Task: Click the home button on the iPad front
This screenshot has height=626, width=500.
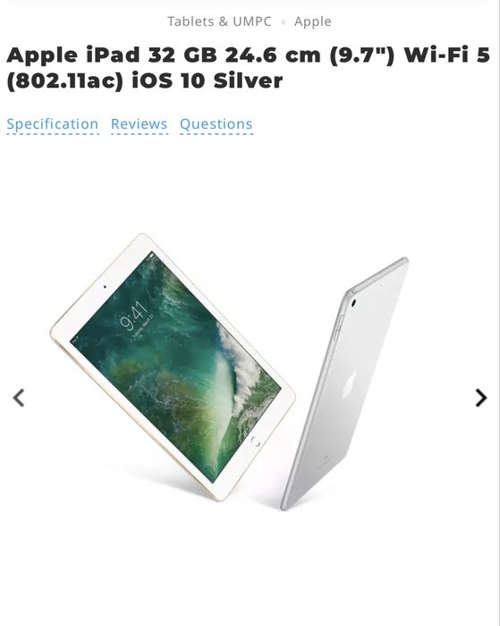Action: (256, 442)
